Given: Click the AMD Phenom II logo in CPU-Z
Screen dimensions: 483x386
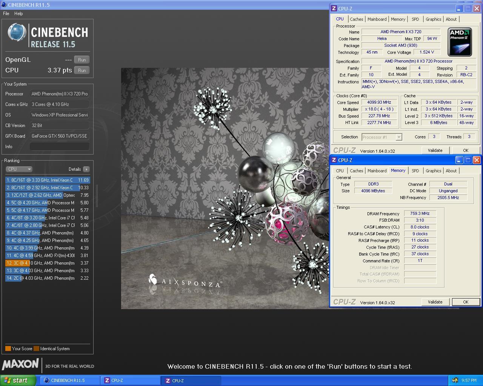Looking at the screenshot, I should [x=460, y=42].
